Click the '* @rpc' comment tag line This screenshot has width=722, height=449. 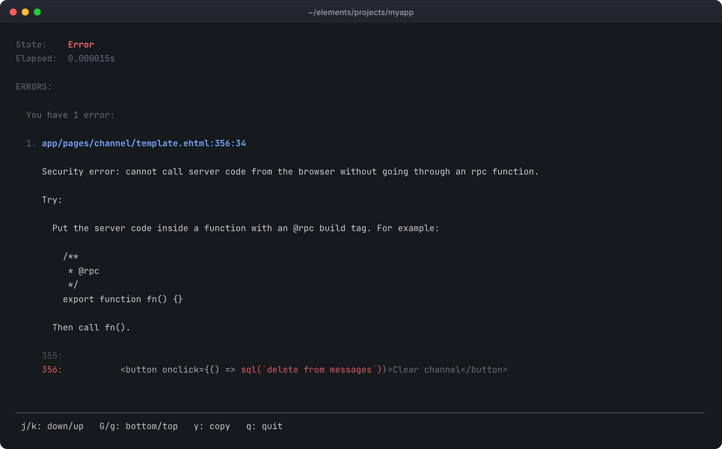click(x=84, y=271)
